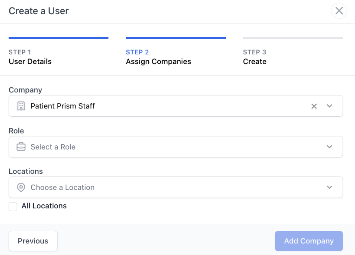Open the Select a Role dropdown
This screenshot has height=255, width=355.
coord(176,147)
